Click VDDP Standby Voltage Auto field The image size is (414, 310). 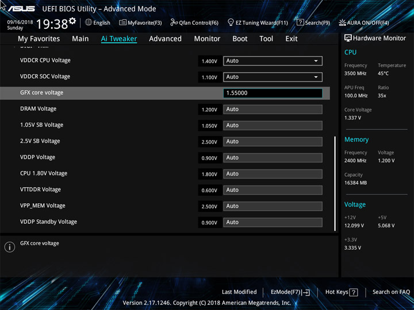(273, 222)
